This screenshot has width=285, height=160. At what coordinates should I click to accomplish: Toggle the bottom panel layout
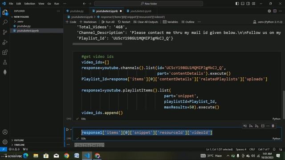(242, 4)
